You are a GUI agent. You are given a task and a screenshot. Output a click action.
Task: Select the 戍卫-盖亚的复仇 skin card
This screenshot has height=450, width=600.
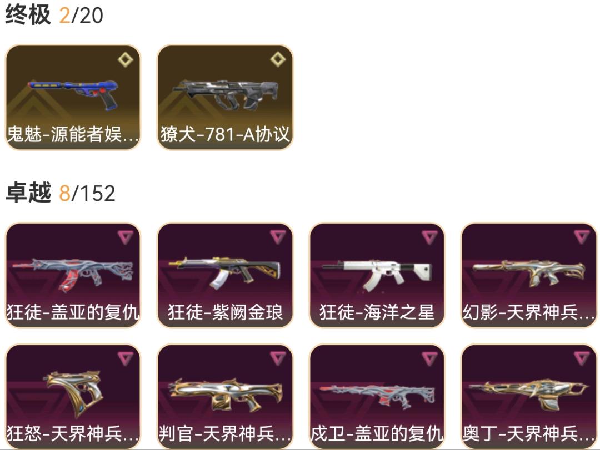pos(377,397)
